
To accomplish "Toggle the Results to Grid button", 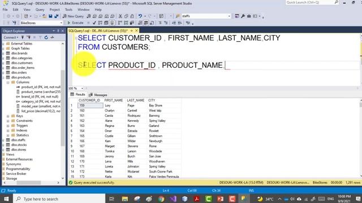I will (146, 23).
